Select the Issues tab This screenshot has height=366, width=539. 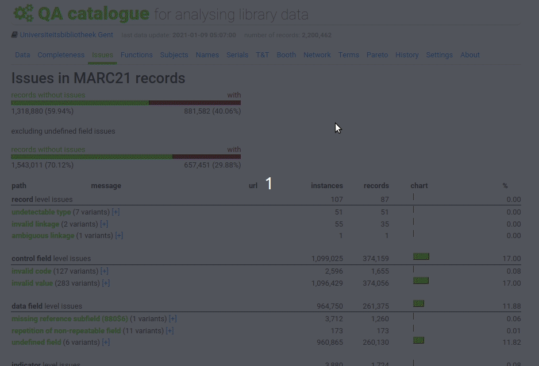pos(102,55)
